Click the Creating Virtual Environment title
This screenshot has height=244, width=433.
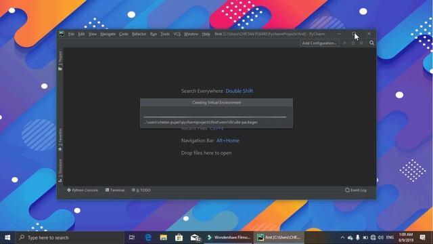(x=216, y=102)
